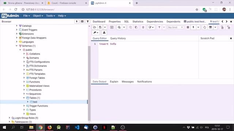
Task: Collapse the public schema node
Action: pos(20,50)
